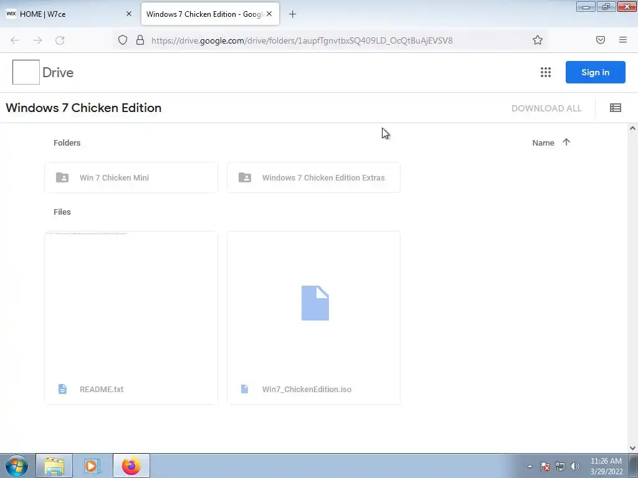This screenshot has width=638, height=478.
Task: Click the blue Sign in button
Action: coord(595,72)
